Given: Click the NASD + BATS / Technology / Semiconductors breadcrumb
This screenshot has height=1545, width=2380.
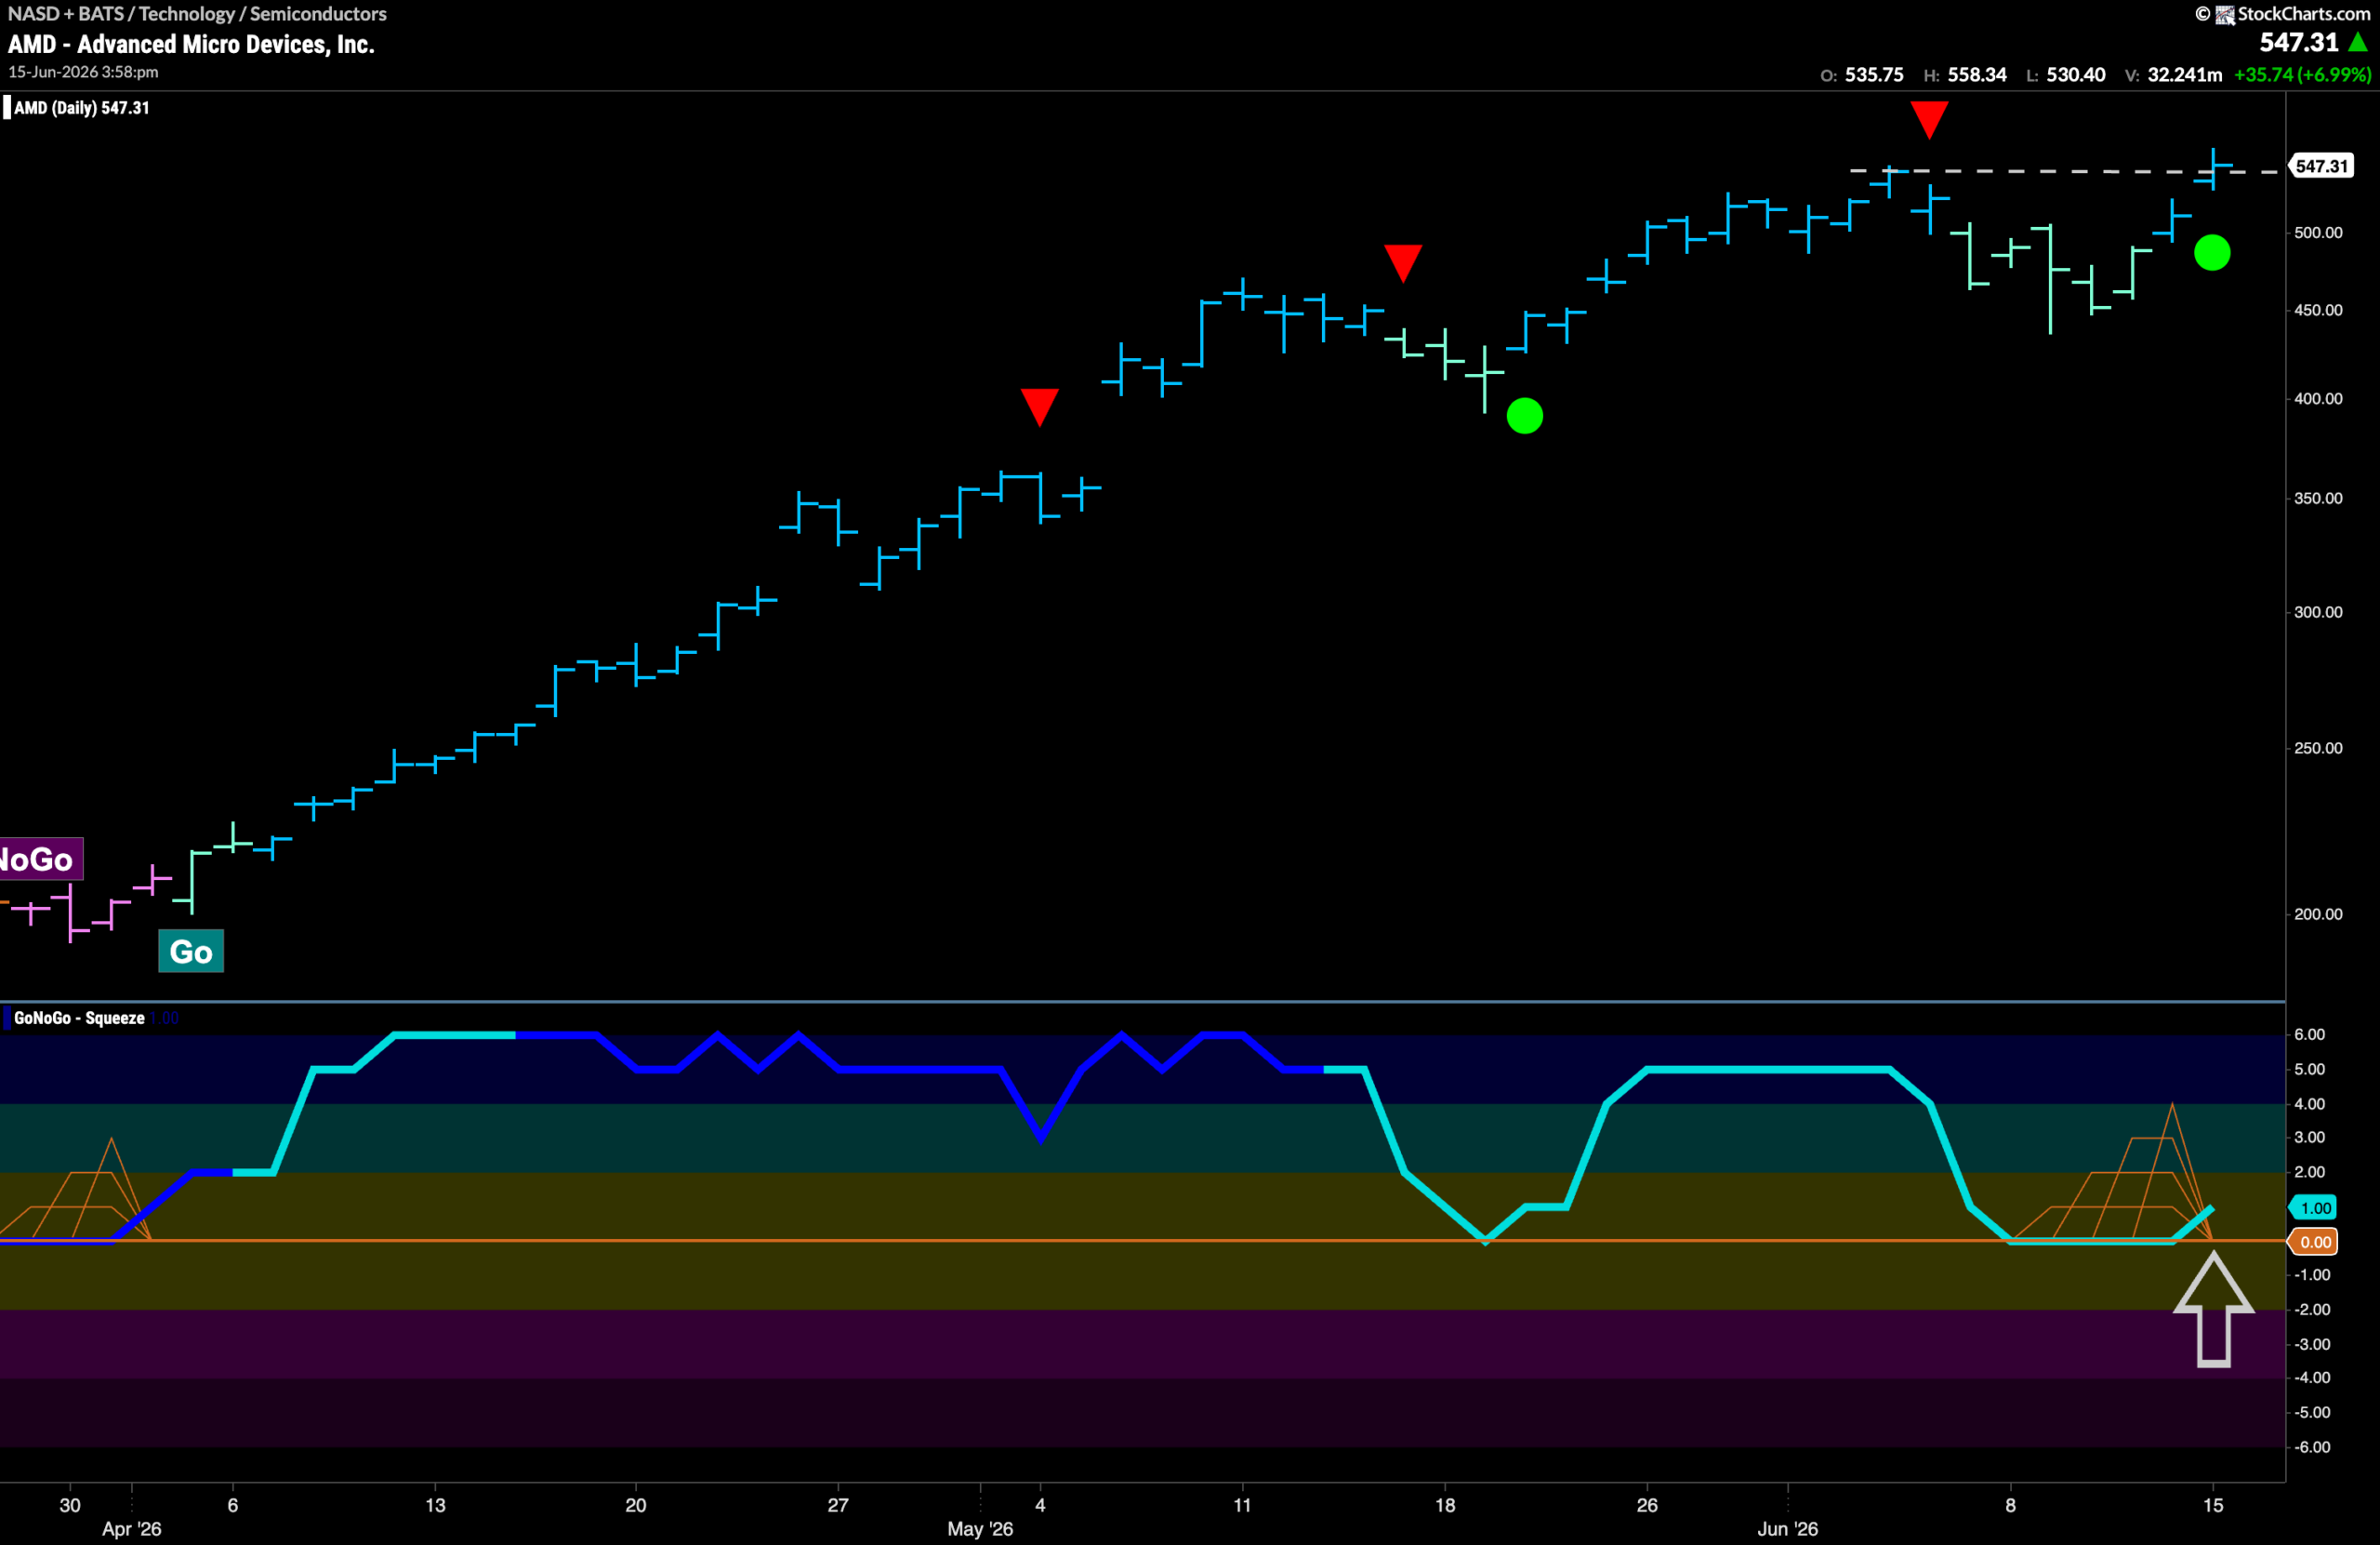Looking at the screenshot, I should point(197,14).
